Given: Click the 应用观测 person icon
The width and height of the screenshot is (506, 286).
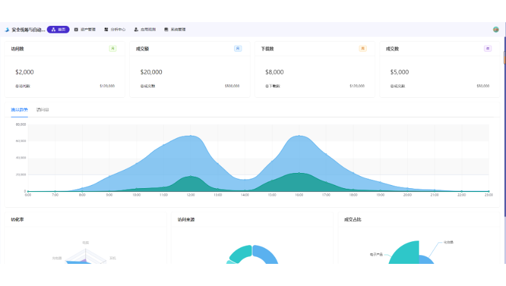Looking at the screenshot, I should (136, 30).
